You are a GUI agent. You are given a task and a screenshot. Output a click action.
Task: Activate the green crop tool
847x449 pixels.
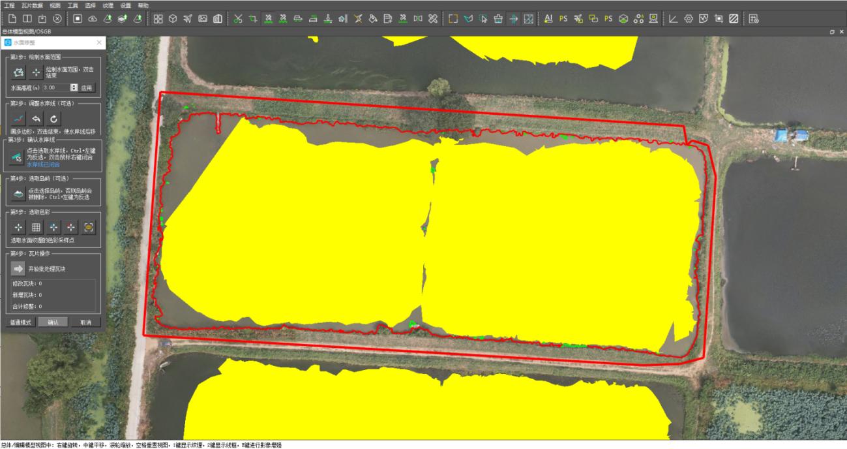pos(252,18)
